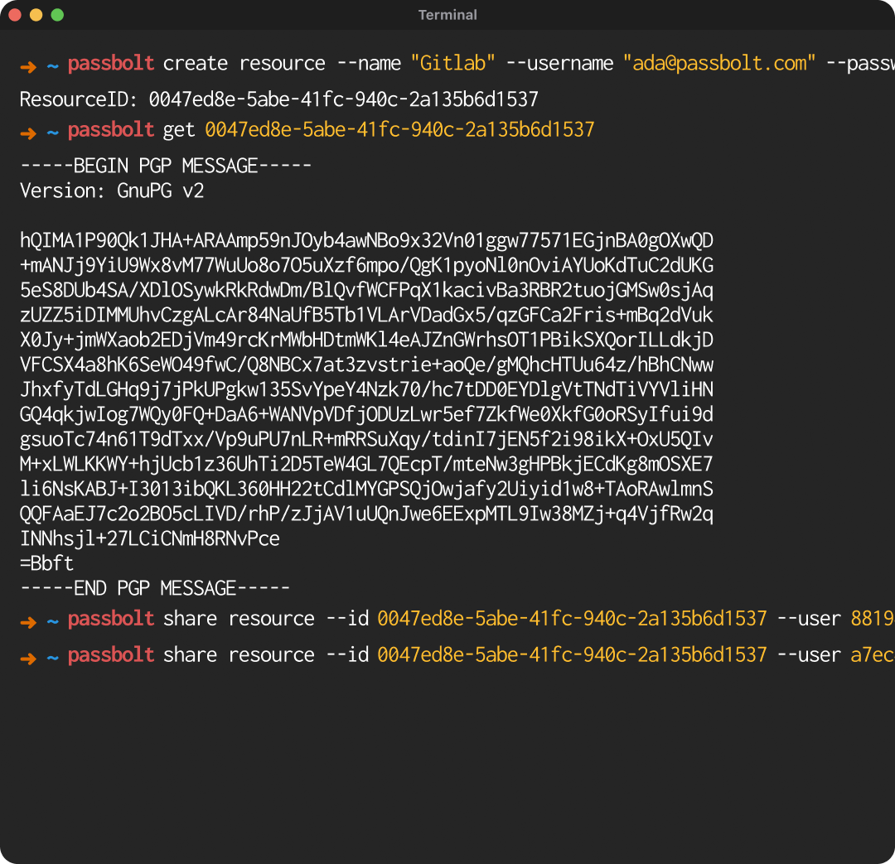Click the resource ID in the get command
895x864 pixels.
[x=399, y=130]
